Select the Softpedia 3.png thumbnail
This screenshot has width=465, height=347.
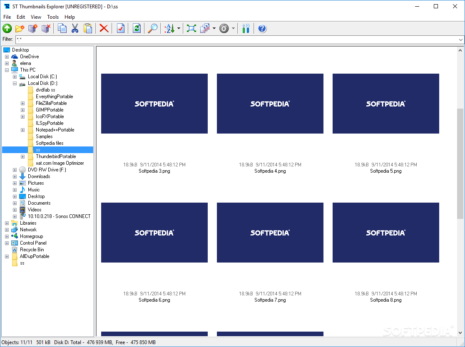(x=154, y=104)
